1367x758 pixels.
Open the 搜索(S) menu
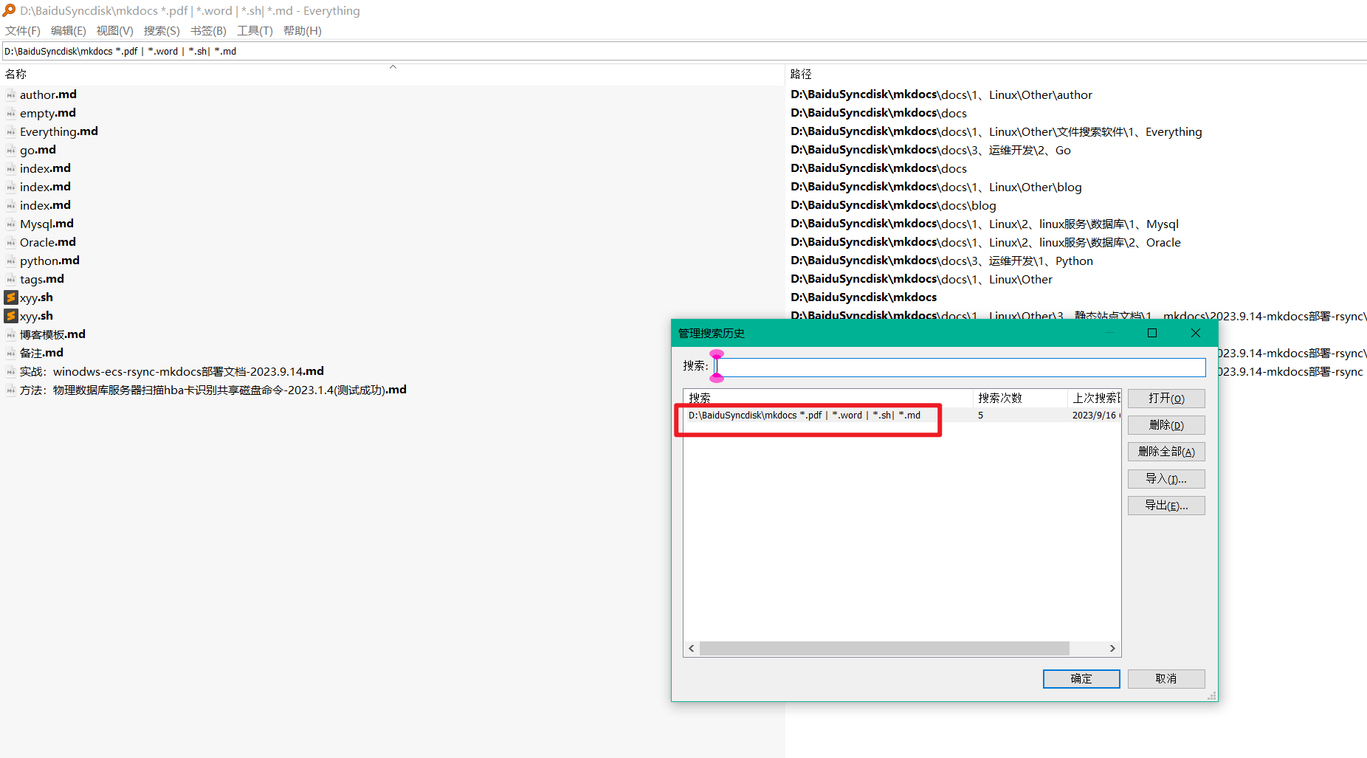click(162, 31)
